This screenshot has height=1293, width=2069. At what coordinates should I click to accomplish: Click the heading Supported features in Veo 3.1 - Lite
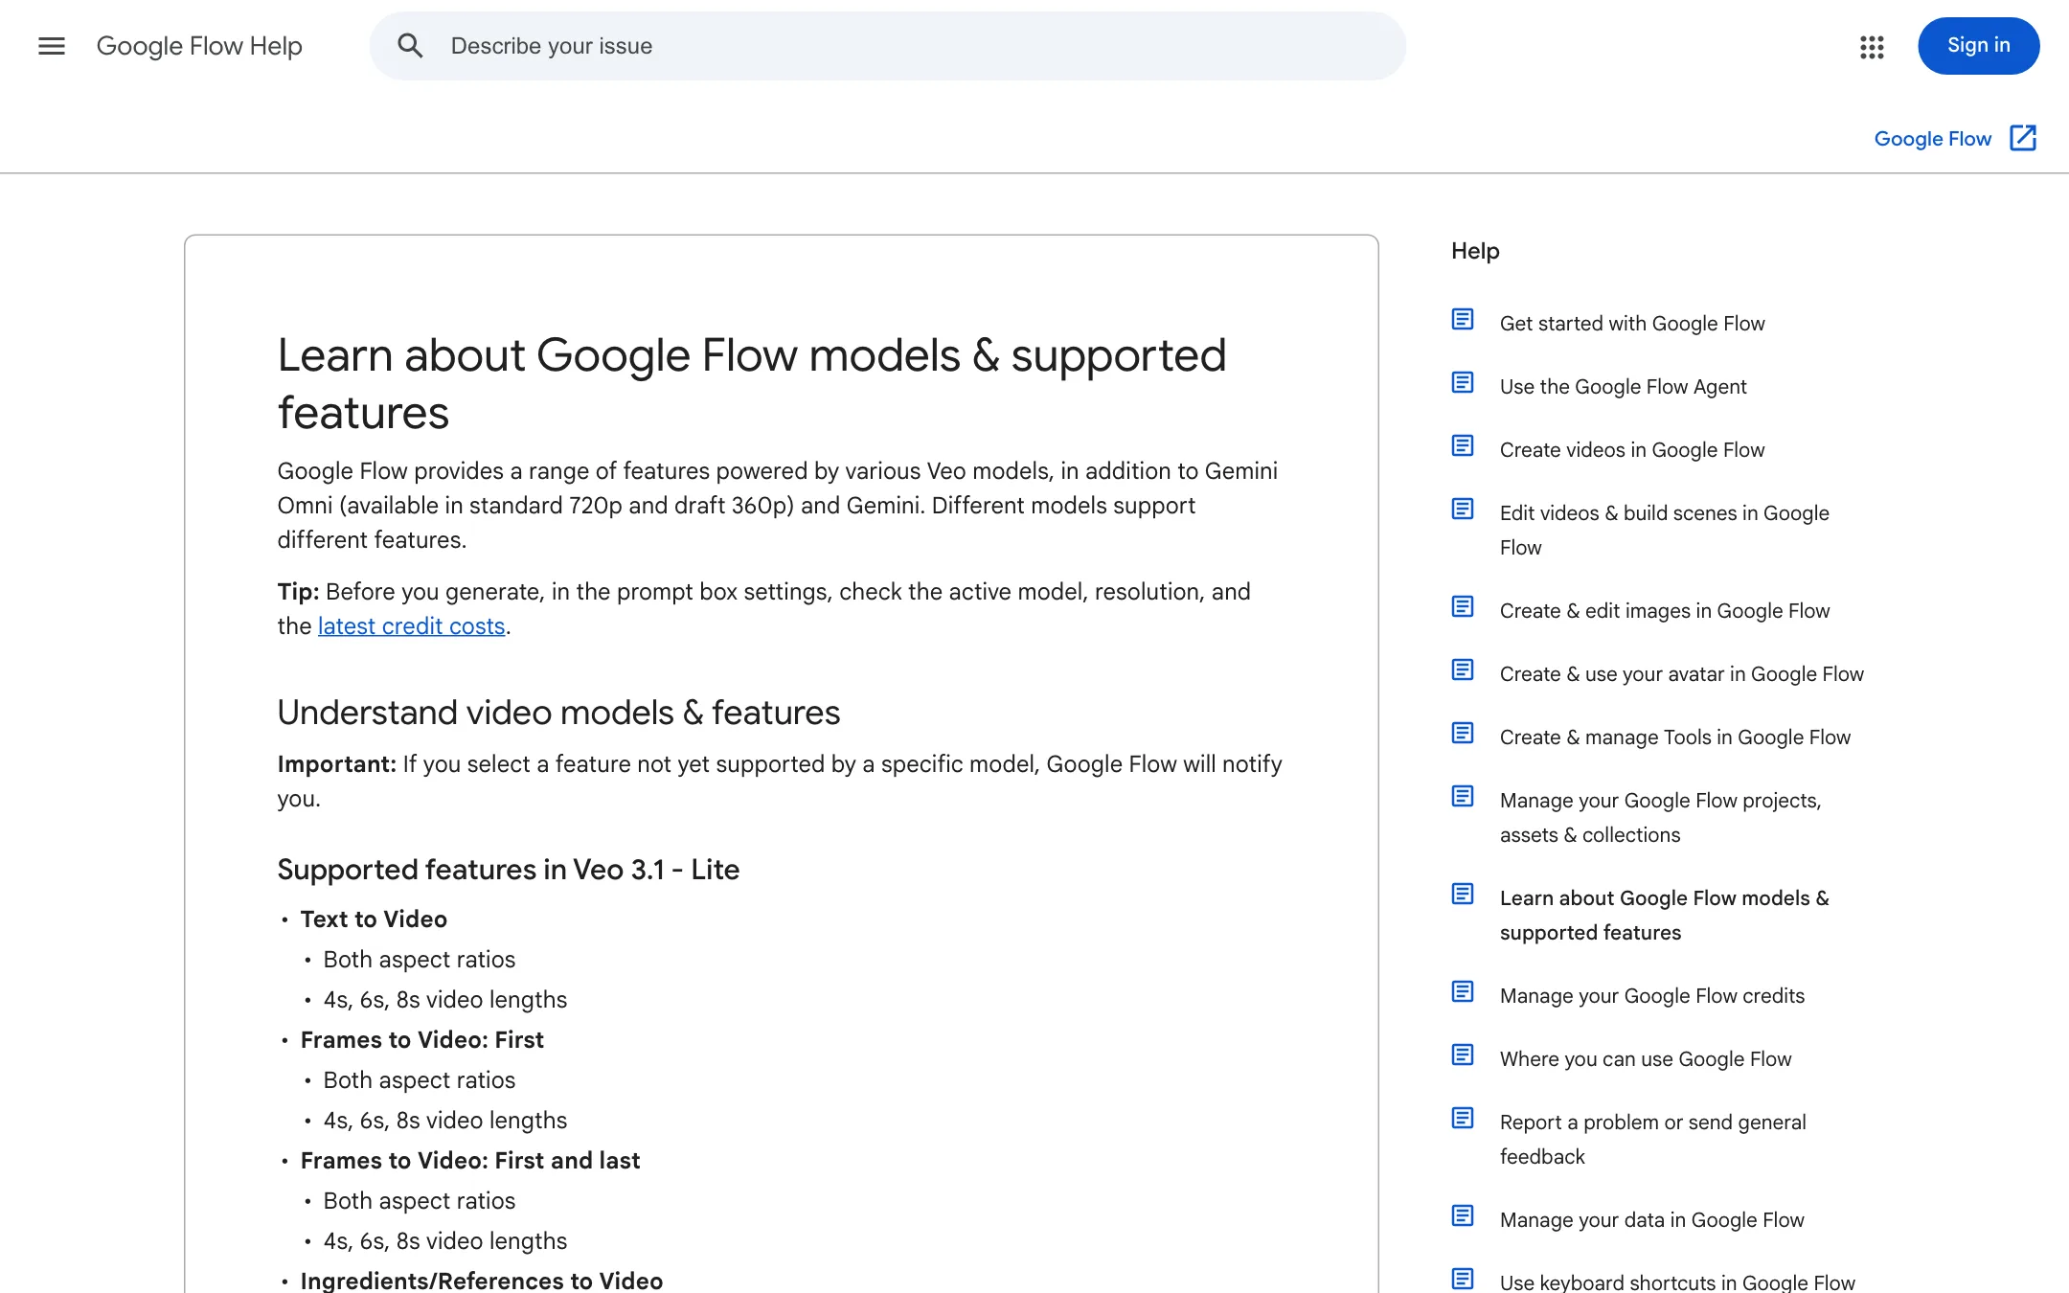(x=509, y=870)
